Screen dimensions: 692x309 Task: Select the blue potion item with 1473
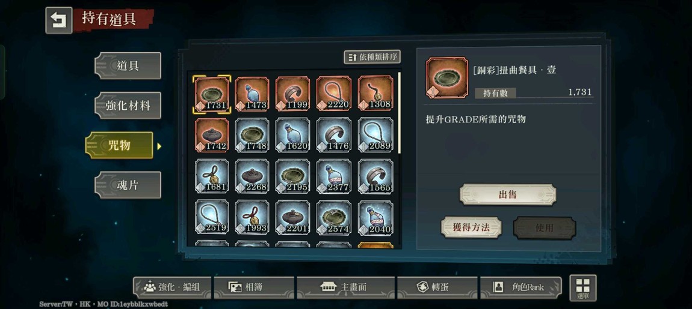coord(252,94)
